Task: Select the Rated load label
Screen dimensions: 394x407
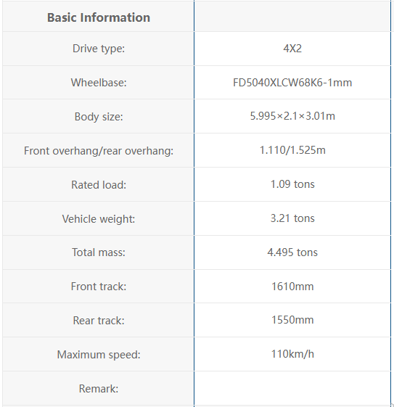Action: 99,185
